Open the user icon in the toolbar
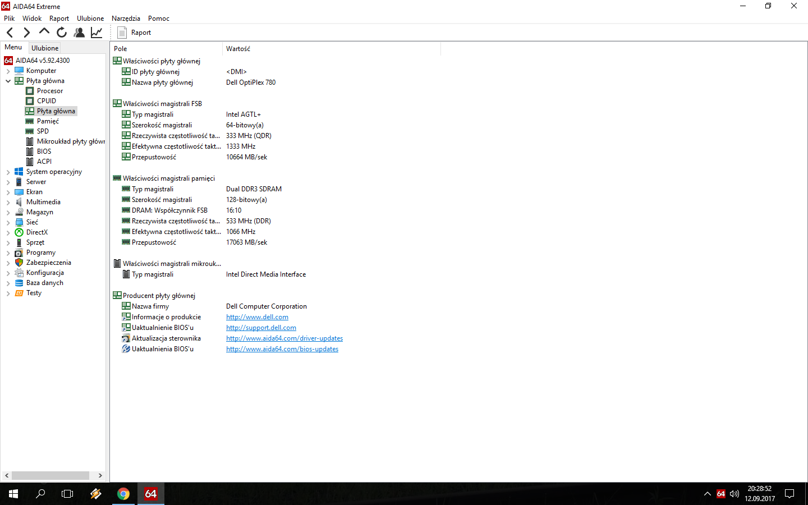The width and height of the screenshot is (808, 505). pos(79,33)
